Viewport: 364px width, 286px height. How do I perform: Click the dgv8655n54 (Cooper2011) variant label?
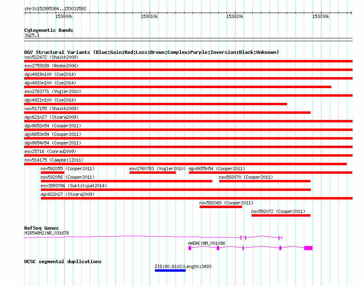(x=217, y=168)
